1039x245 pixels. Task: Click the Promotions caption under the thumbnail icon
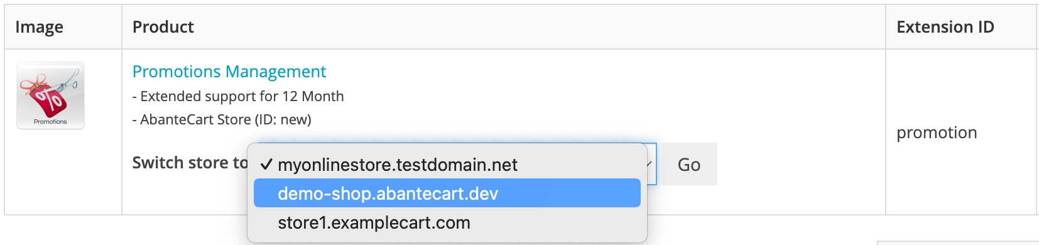click(50, 122)
